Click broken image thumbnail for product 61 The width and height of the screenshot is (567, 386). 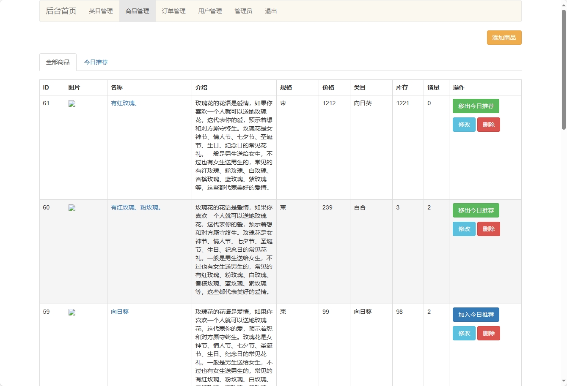(x=72, y=104)
